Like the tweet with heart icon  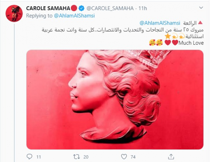point(124,156)
